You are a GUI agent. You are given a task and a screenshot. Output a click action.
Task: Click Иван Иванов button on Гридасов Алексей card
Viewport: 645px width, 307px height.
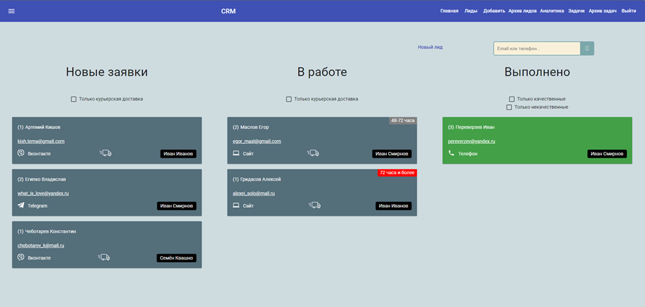pos(393,206)
